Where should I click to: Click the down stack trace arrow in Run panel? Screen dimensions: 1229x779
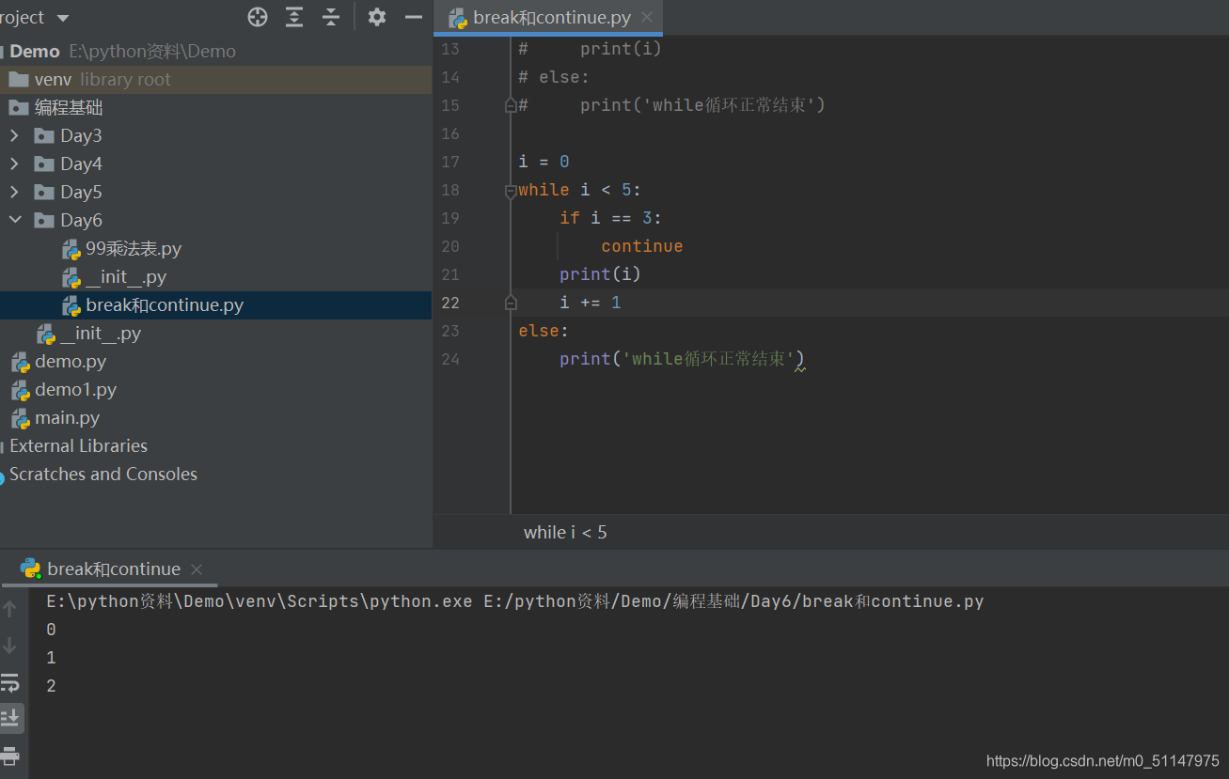[10, 646]
